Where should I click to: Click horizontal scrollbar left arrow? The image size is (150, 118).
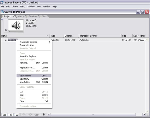click(48, 115)
